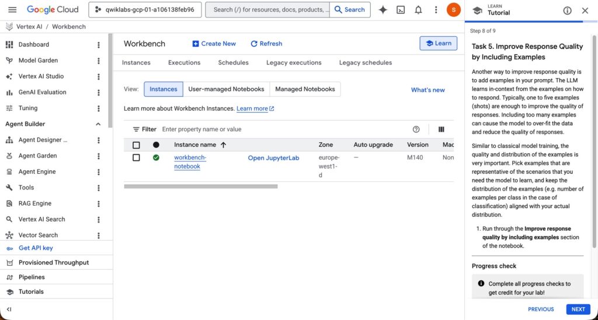Open Dashboard in sidebar
The image size is (598, 320).
point(33,44)
